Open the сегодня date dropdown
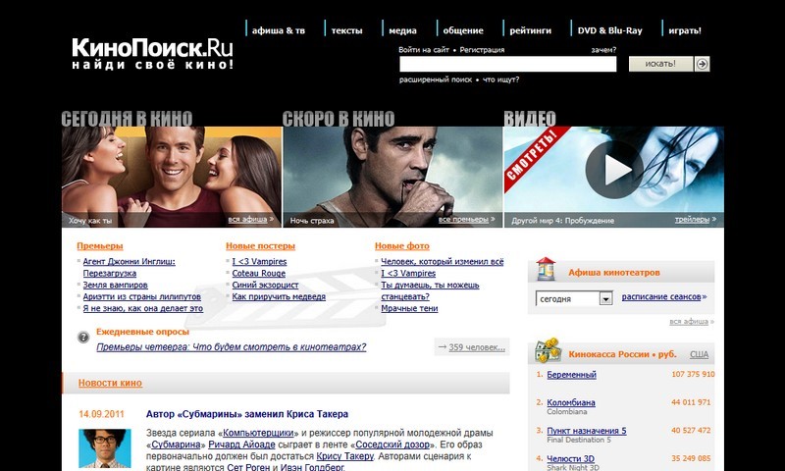The width and height of the screenshot is (785, 471). point(574,299)
